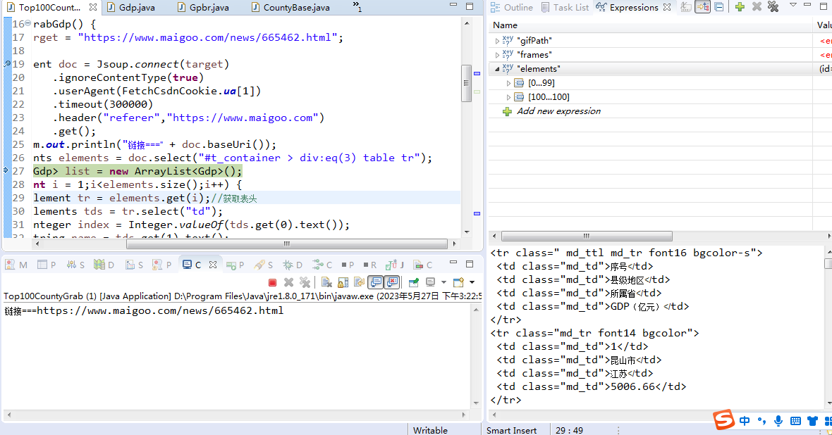Open the CountyBase.java editor tab
The image size is (832, 435).
pyautogui.click(x=295, y=8)
